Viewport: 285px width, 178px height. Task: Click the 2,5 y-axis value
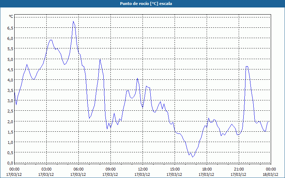[10, 111]
